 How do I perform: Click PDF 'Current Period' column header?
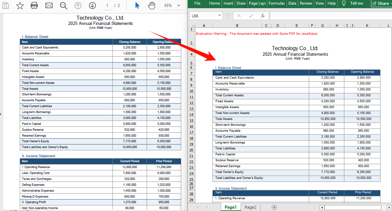(130, 161)
